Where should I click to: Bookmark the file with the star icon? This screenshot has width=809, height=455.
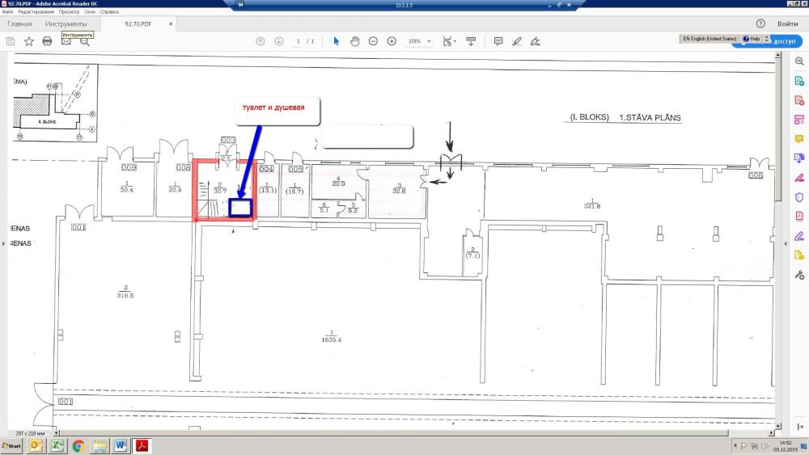point(28,41)
